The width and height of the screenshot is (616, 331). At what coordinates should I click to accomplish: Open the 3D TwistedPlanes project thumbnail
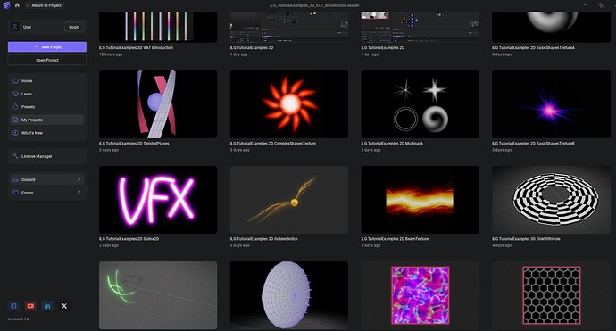(x=158, y=104)
